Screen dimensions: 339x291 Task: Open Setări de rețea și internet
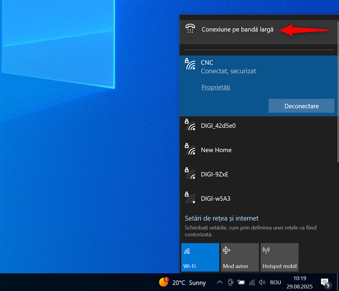pos(221,218)
